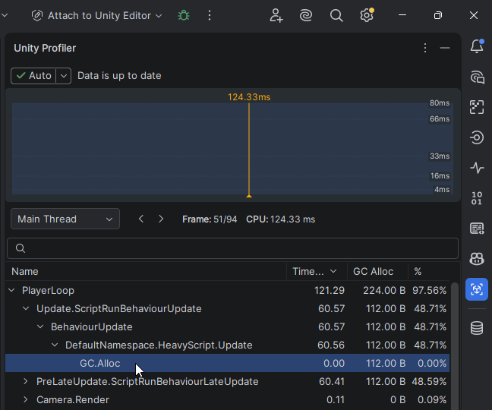Click the 60.41 time value
492x410 pixels.
(x=332, y=381)
